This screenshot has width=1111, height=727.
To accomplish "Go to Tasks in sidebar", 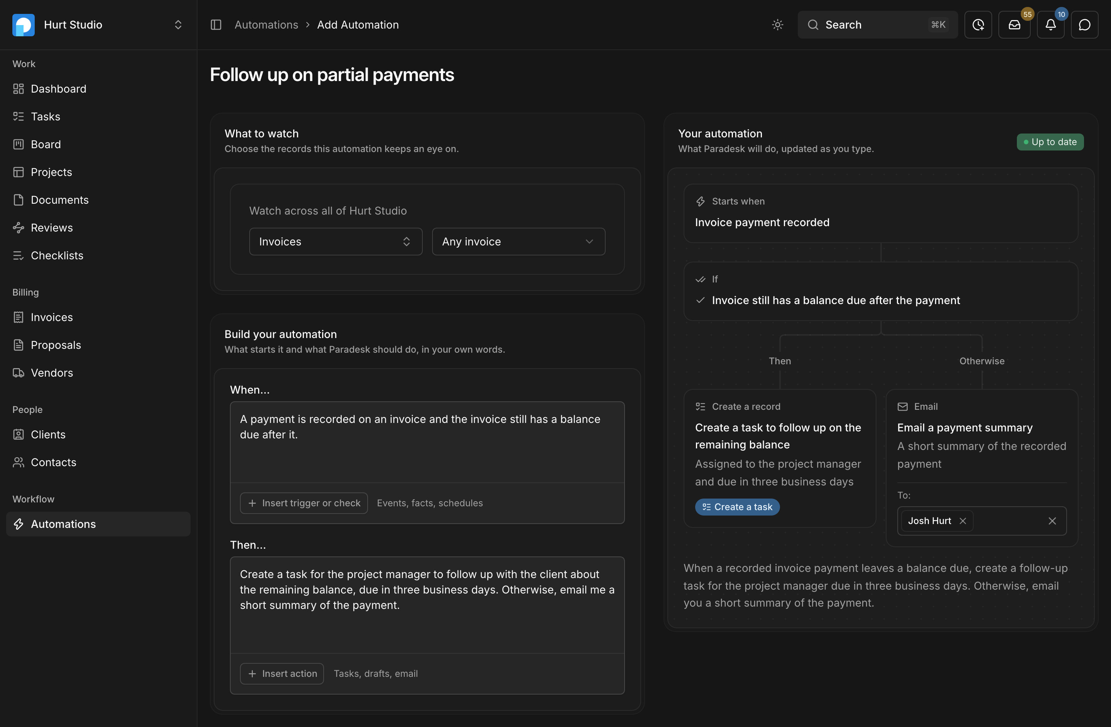I will pyautogui.click(x=98, y=116).
